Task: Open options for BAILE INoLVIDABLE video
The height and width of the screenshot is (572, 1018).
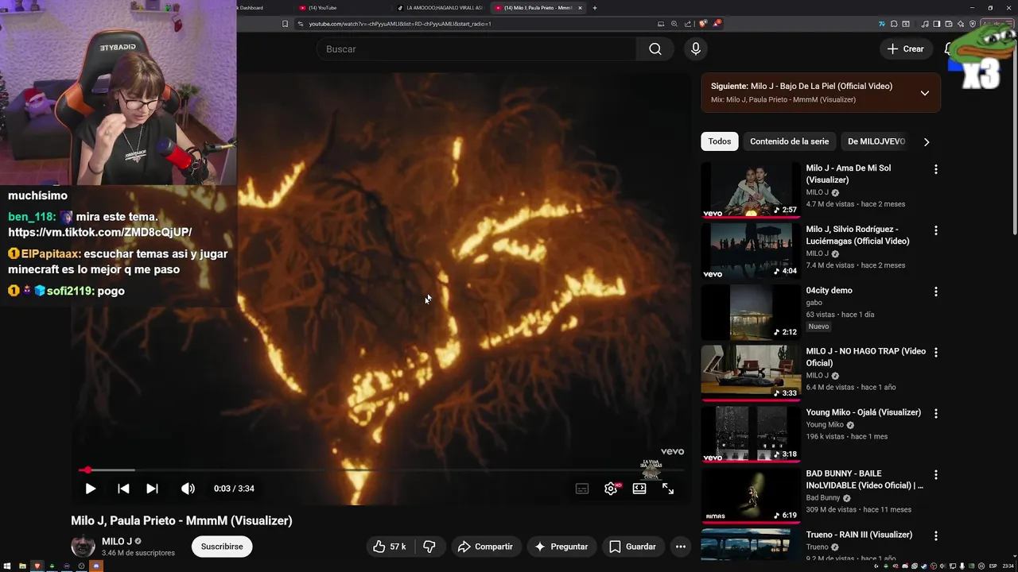Action: pos(936,474)
